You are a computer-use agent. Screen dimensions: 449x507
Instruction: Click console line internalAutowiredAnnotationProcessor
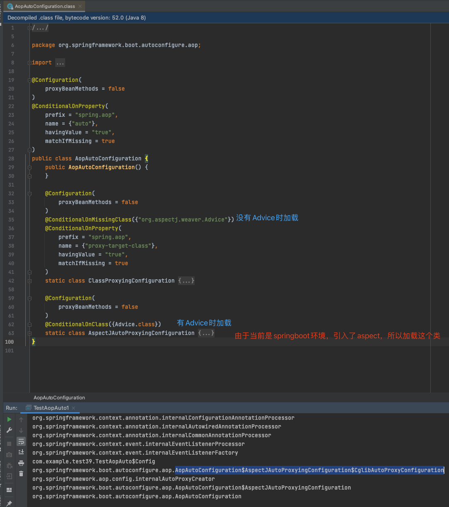(x=157, y=427)
